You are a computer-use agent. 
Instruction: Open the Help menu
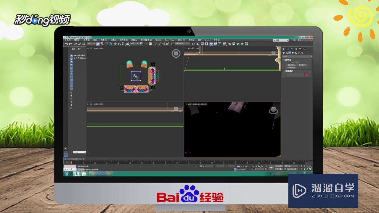tap(217, 40)
